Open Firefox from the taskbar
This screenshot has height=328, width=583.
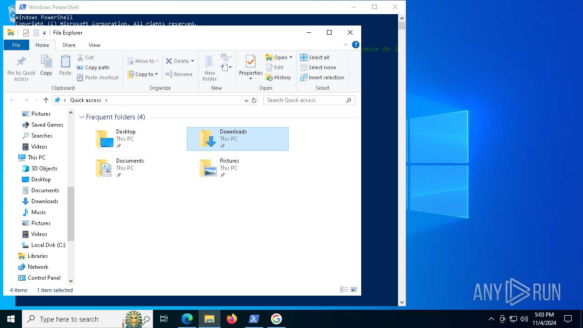[x=232, y=319]
